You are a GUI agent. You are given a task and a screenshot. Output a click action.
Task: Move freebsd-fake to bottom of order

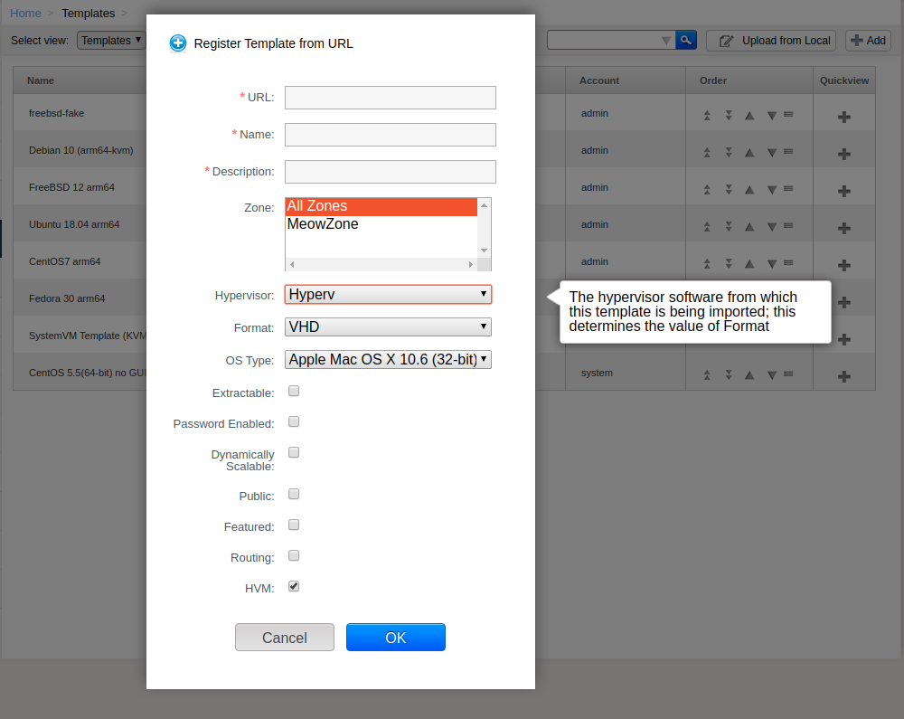[x=729, y=116]
